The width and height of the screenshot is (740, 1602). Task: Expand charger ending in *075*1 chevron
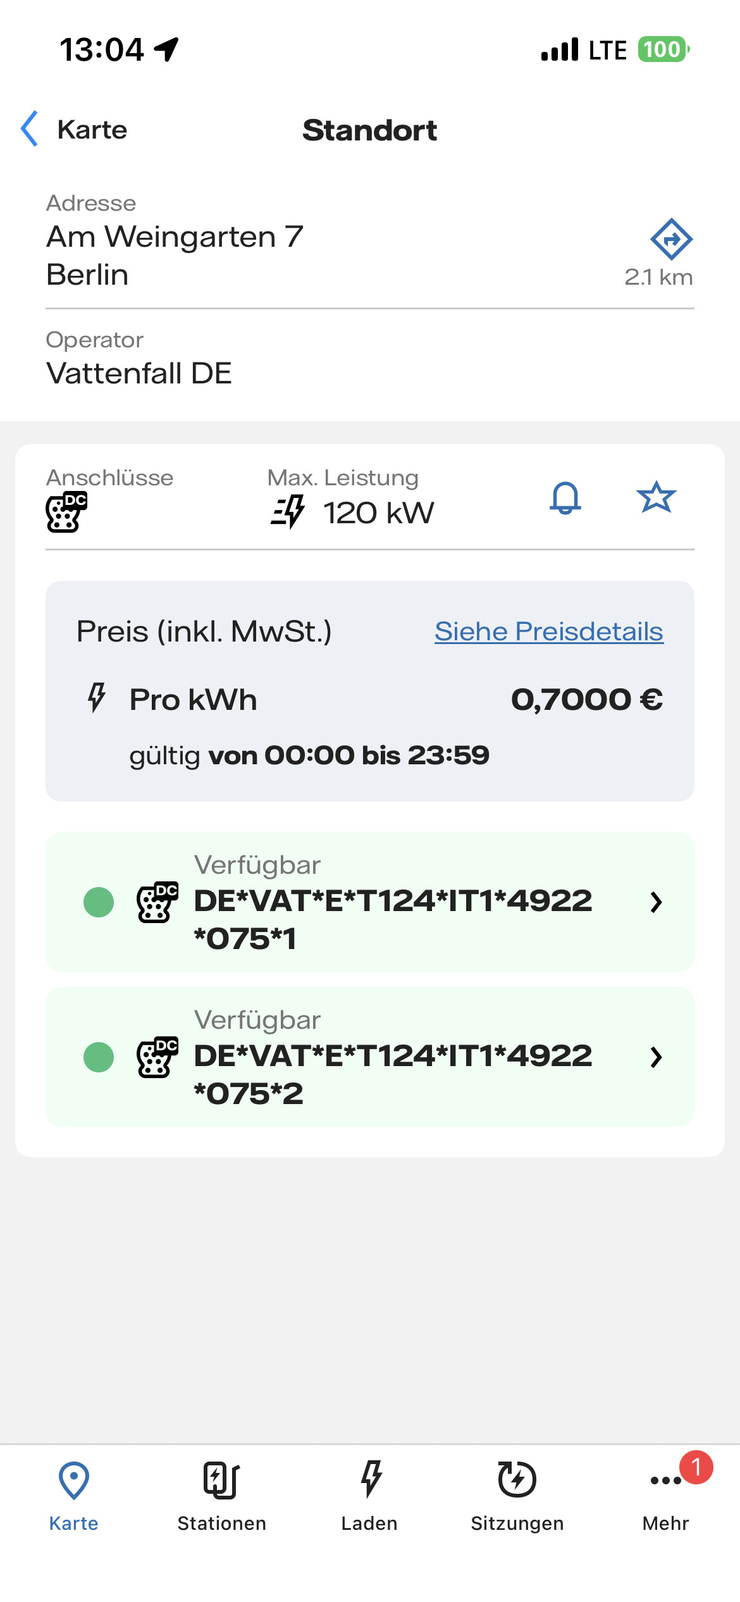(x=656, y=902)
